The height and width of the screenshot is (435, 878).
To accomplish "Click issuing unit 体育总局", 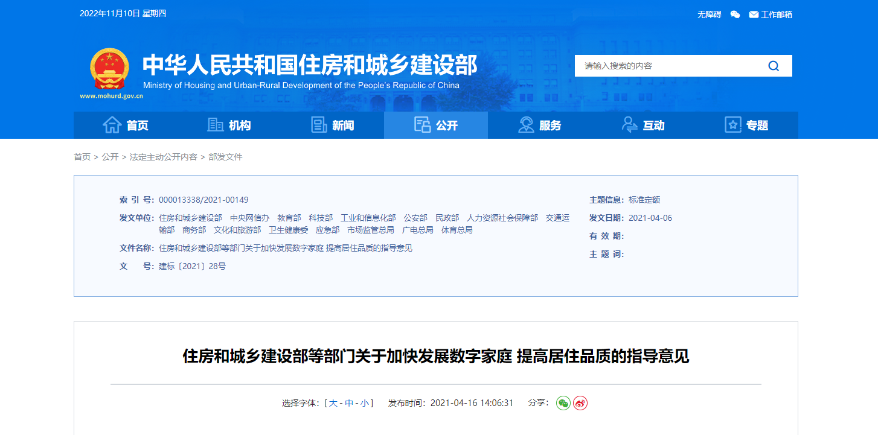I will 457,230.
